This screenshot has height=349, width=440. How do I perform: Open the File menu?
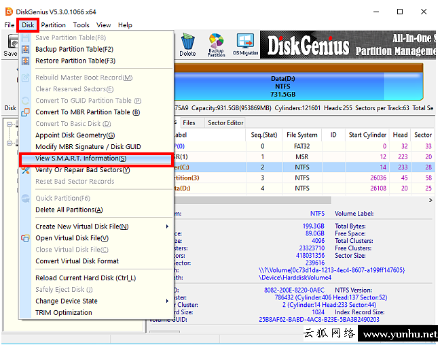10,25
